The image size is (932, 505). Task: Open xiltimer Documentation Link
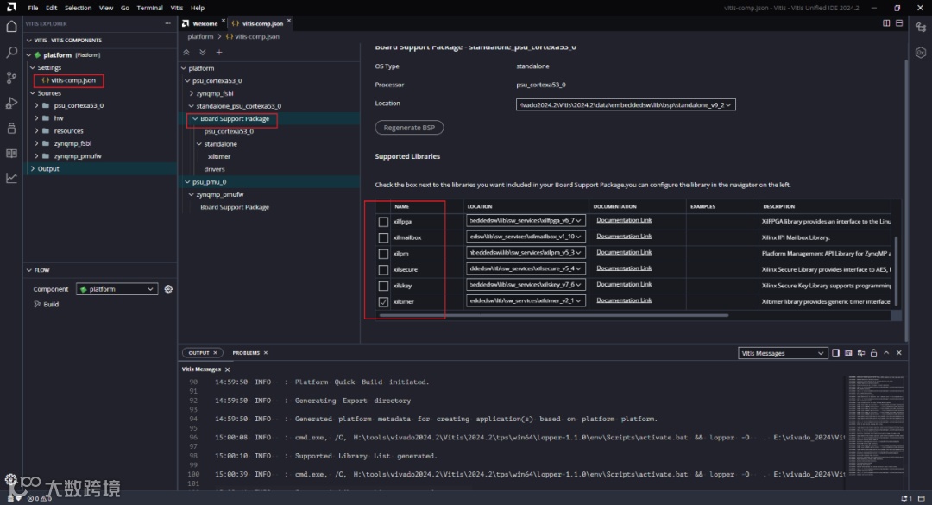point(624,300)
